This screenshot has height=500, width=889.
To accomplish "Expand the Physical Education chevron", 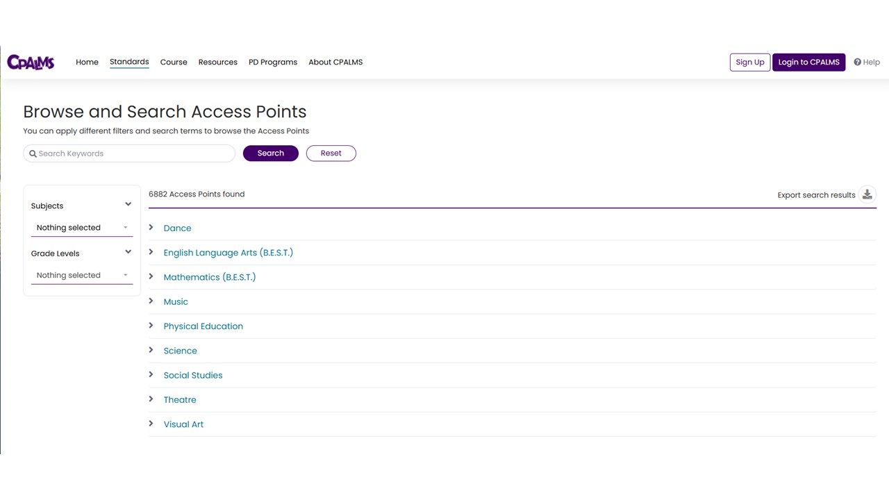I will click(x=151, y=325).
